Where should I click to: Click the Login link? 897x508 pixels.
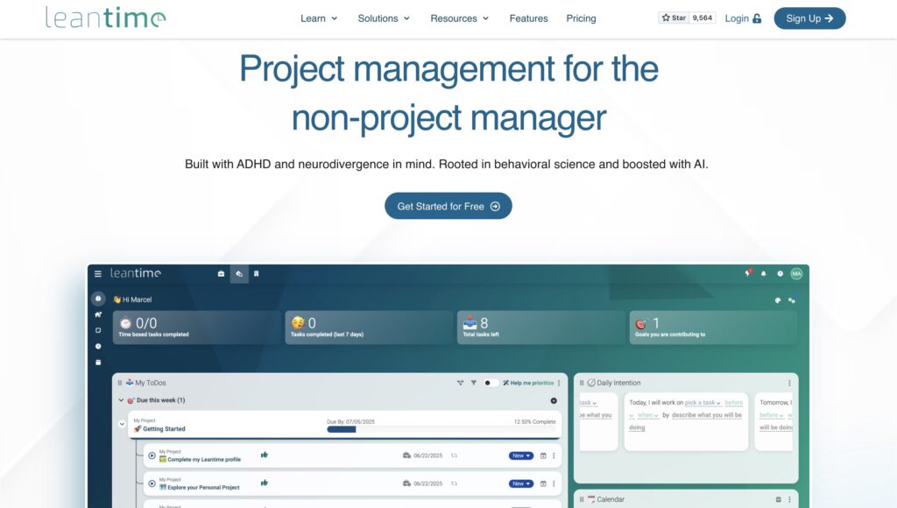pyautogui.click(x=743, y=18)
